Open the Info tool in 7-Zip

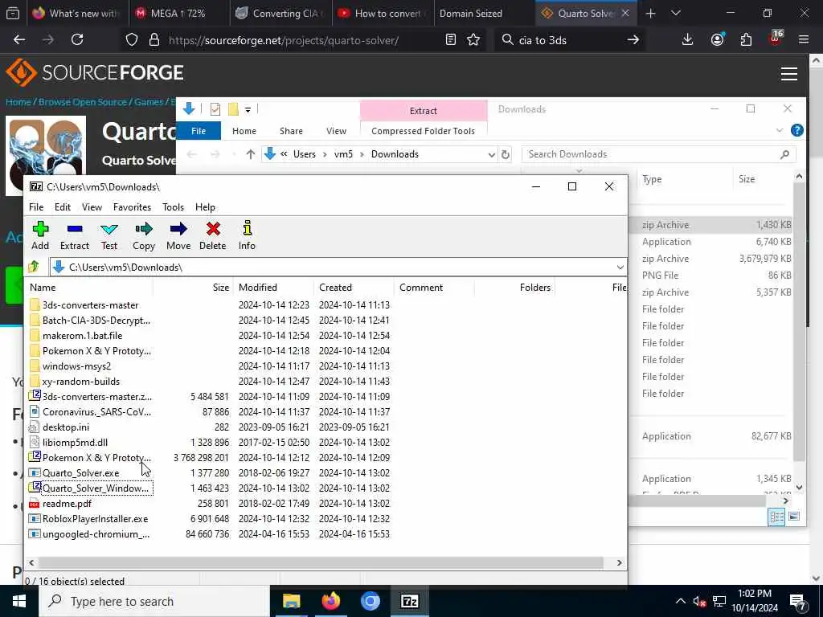(x=248, y=235)
